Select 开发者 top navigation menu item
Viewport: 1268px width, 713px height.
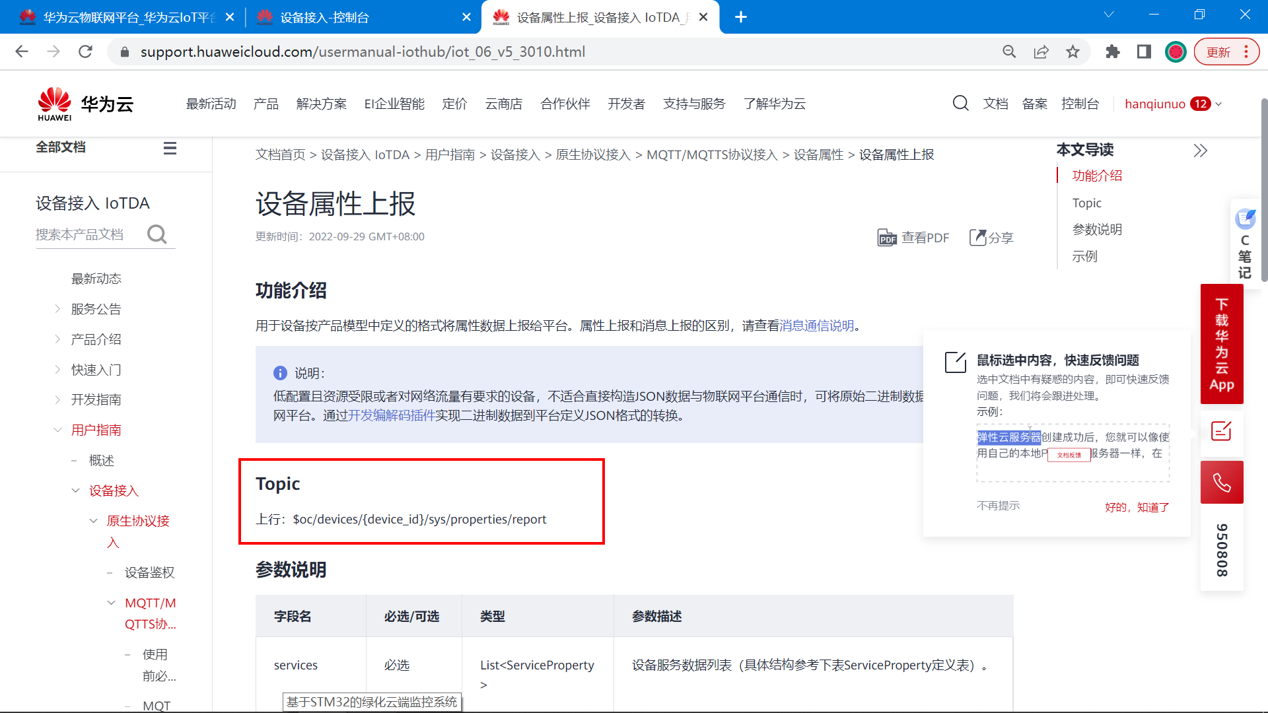click(625, 104)
